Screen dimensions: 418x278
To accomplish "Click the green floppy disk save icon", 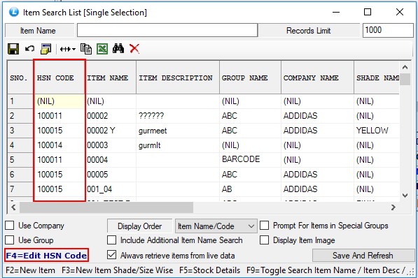I will click(x=13, y=49).
